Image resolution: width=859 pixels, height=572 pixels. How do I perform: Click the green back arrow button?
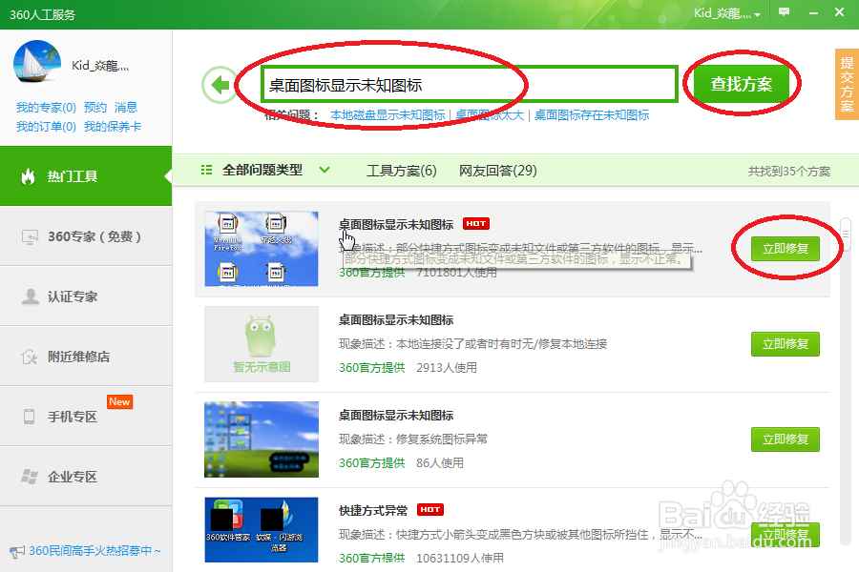tap(220, 85)
